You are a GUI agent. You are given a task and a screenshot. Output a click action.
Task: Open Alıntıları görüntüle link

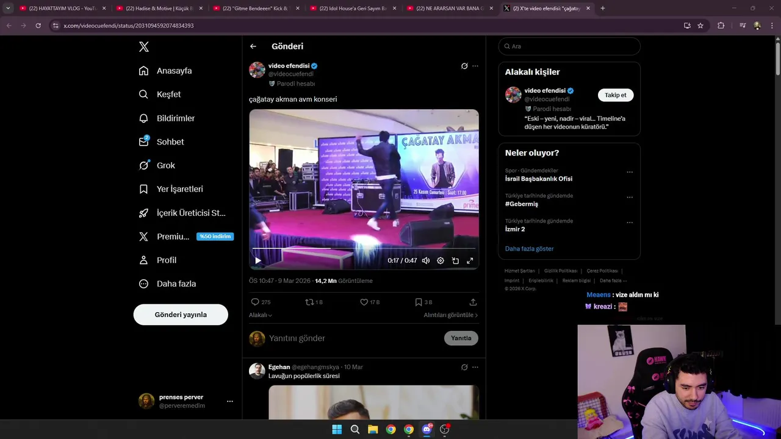[451, 315]
